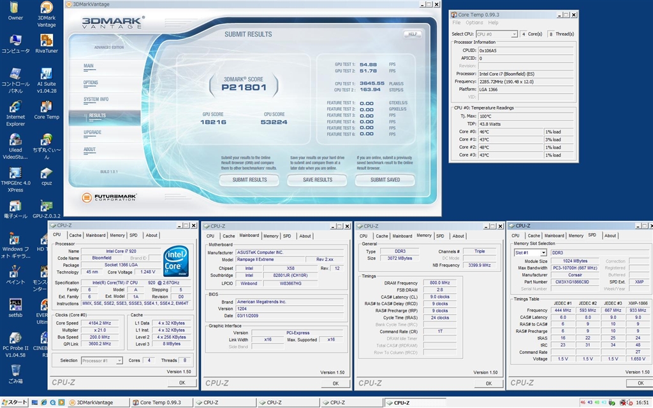Open the TMPGEnc 4.0 XPress icon
653x408 pixels.
[x=15, y=179]
